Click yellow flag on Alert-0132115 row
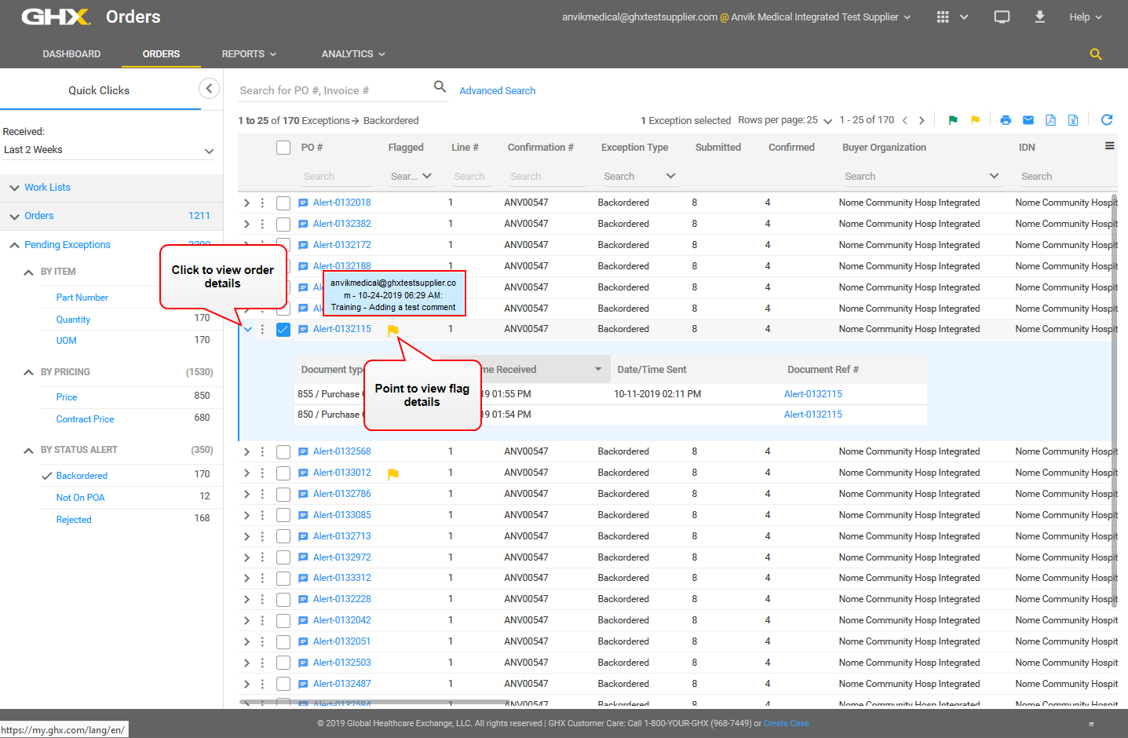Screen dimensions: 1128x738 (393, 331)
